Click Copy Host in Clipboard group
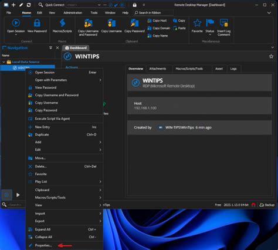Image resolution: width=278 pixels, height=250 pixels. (157, 21)
